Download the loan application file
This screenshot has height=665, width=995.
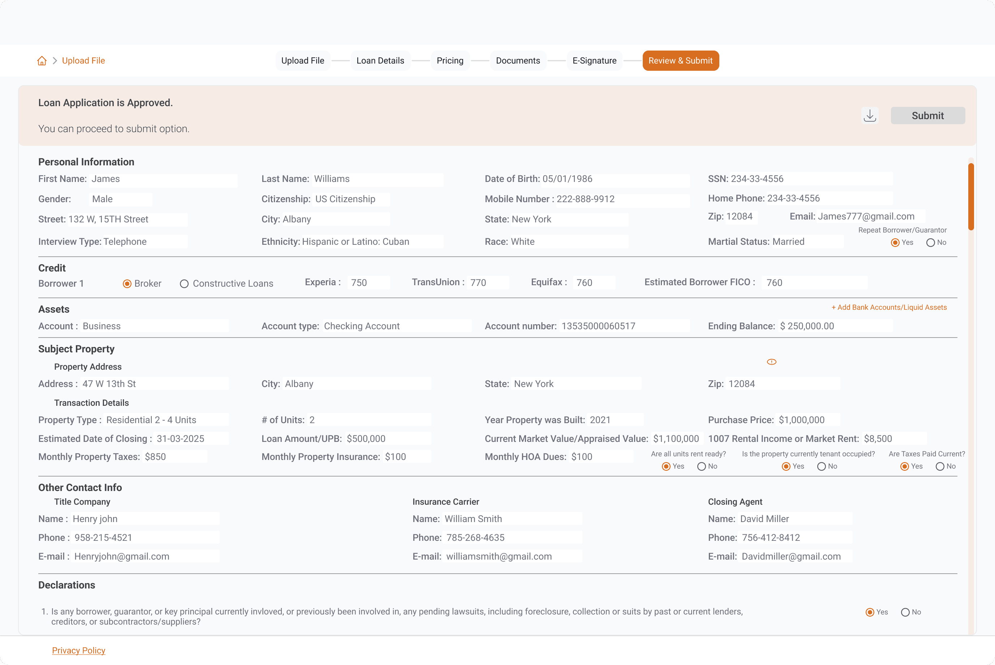870,116
